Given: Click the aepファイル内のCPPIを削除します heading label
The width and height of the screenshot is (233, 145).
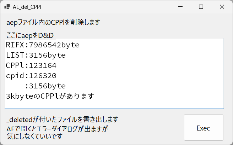Looking at the screenshot, I should 53,23.
